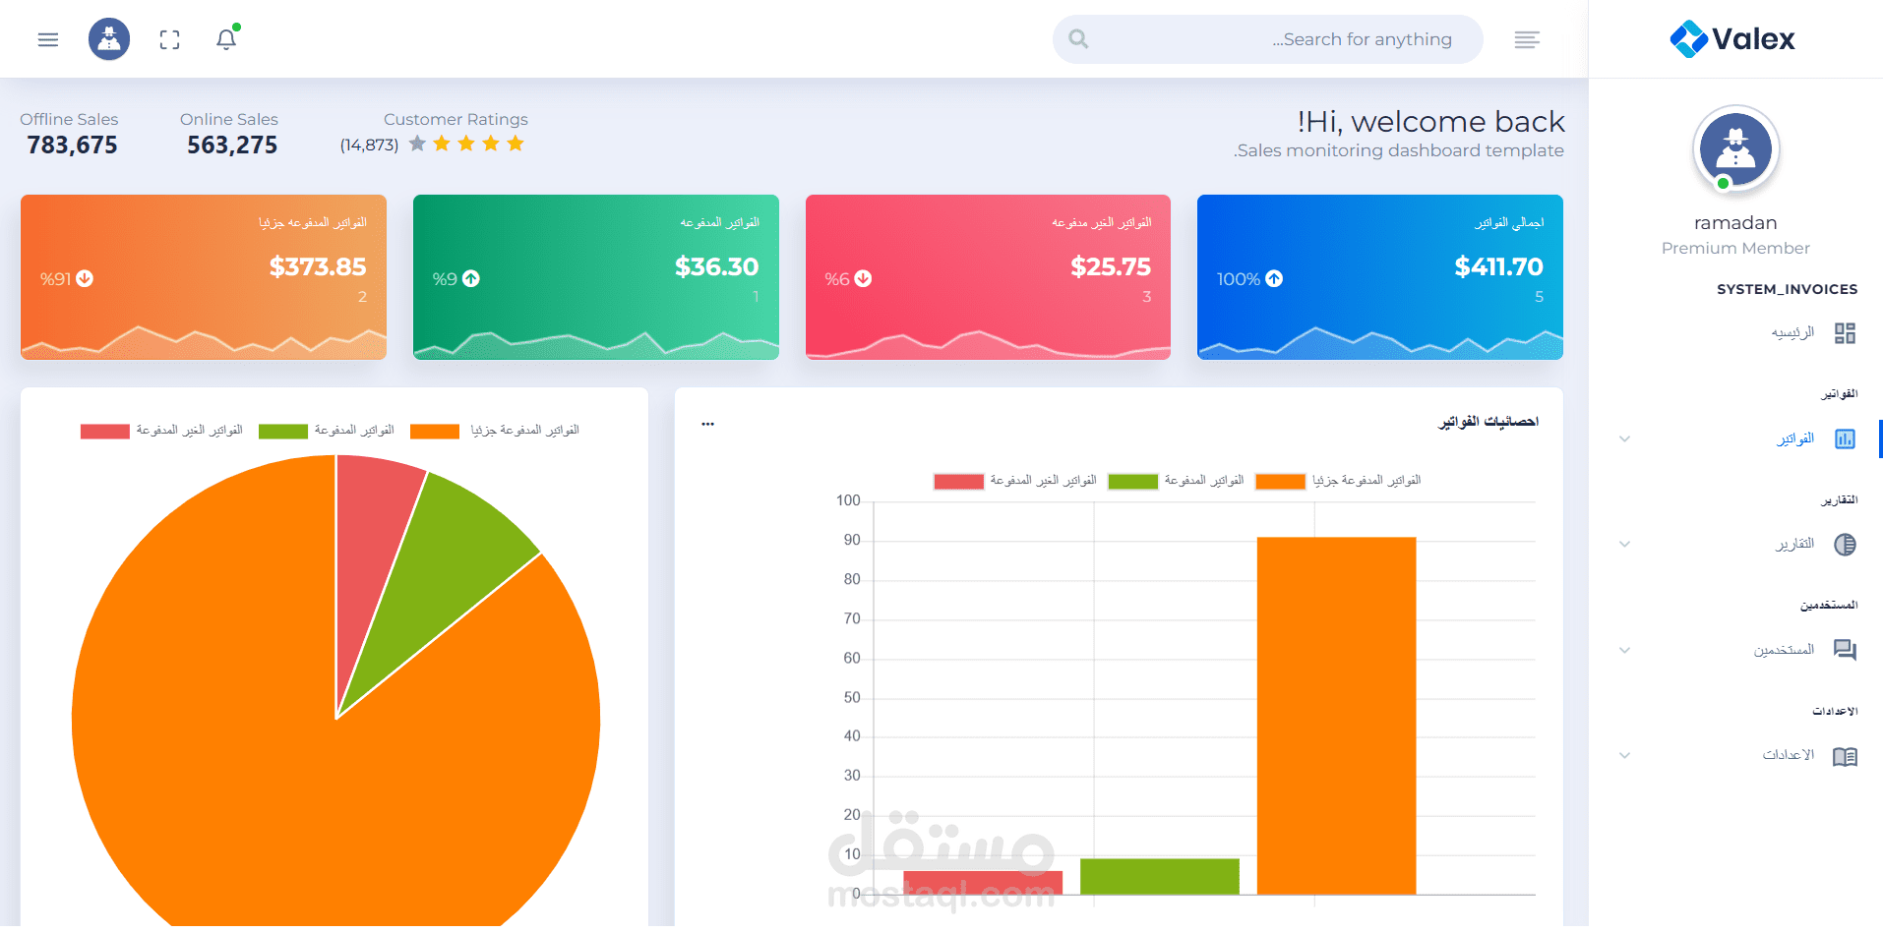Open right sidebar lines icon
The width and height of the screenshot is (1883, 933).
[x=1527, y=39]
